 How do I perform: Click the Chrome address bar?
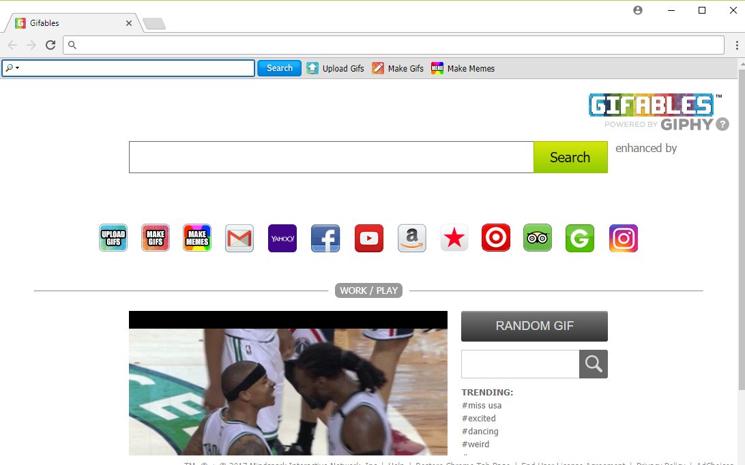(394, 45)
